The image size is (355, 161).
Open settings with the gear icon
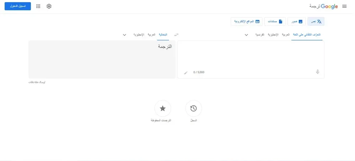[x=49, y=6]
